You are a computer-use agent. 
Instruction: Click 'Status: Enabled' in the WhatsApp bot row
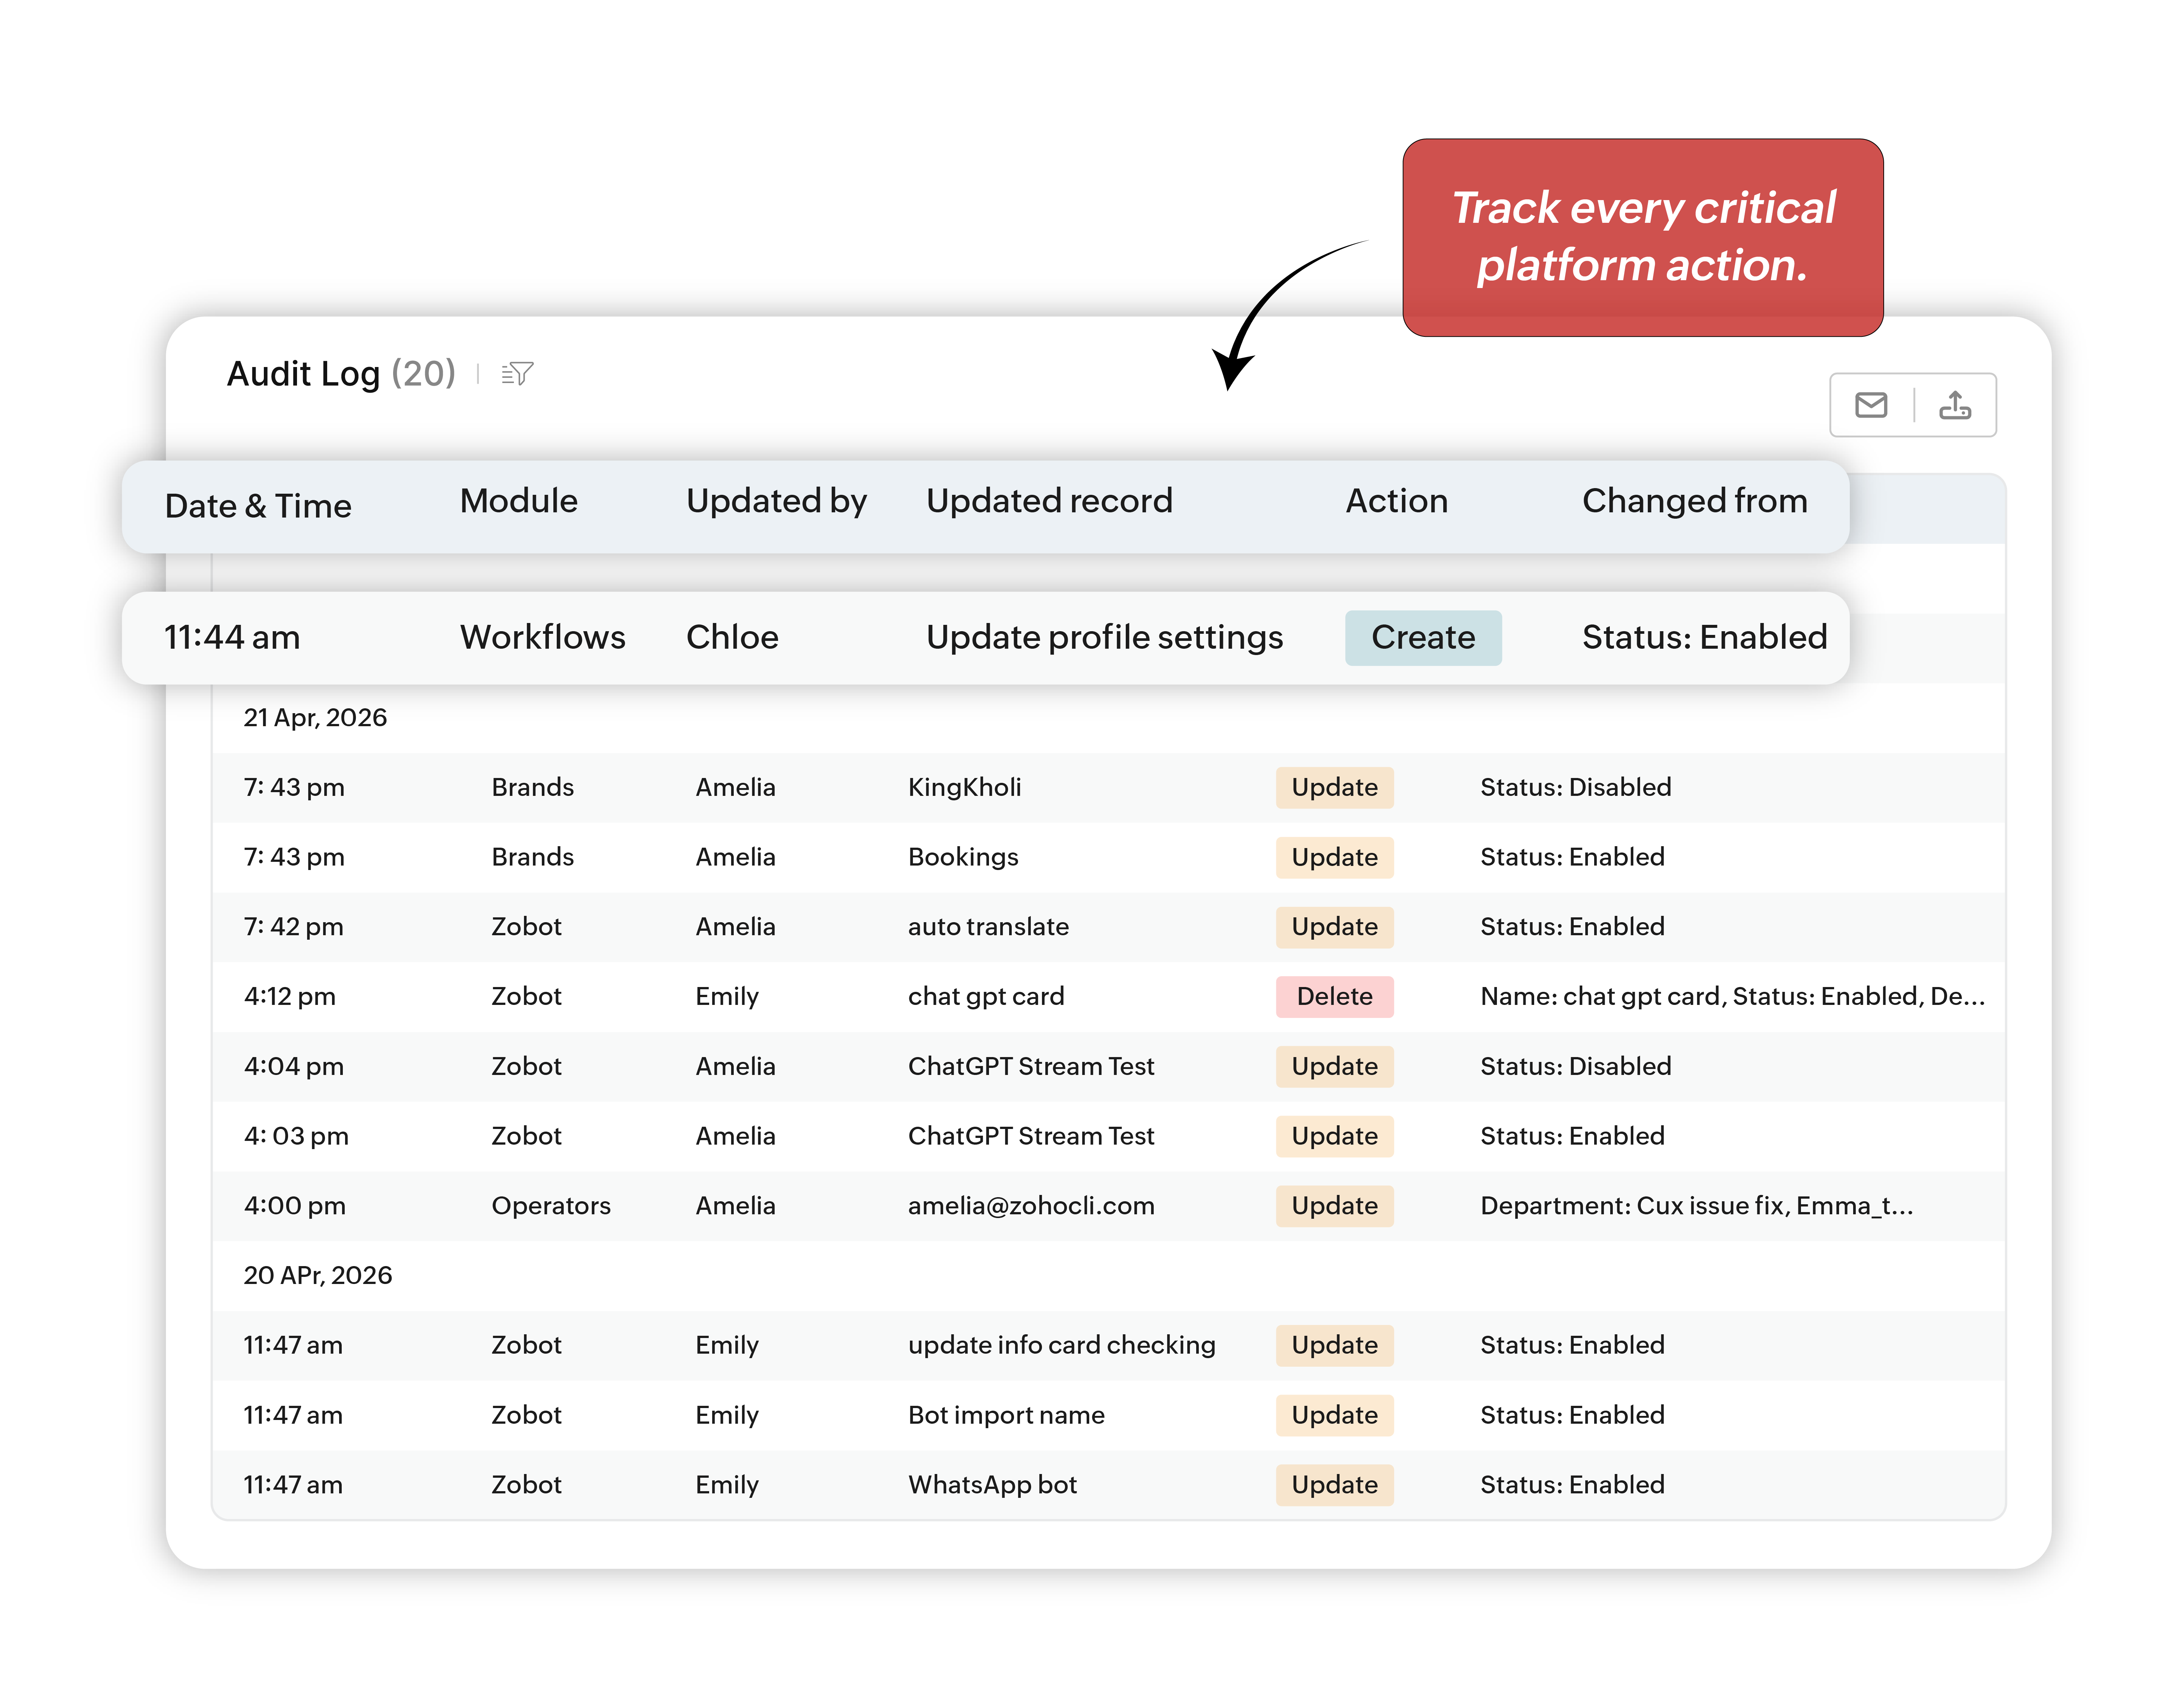1572,1485
